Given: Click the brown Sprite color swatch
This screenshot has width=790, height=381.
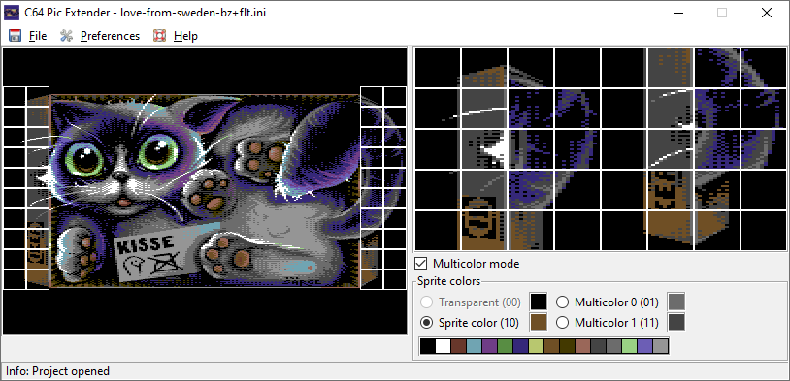Looking at the screenshot, I should coord(539,322).
